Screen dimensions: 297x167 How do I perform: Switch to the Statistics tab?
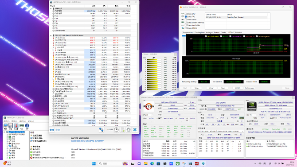(238, 32)
